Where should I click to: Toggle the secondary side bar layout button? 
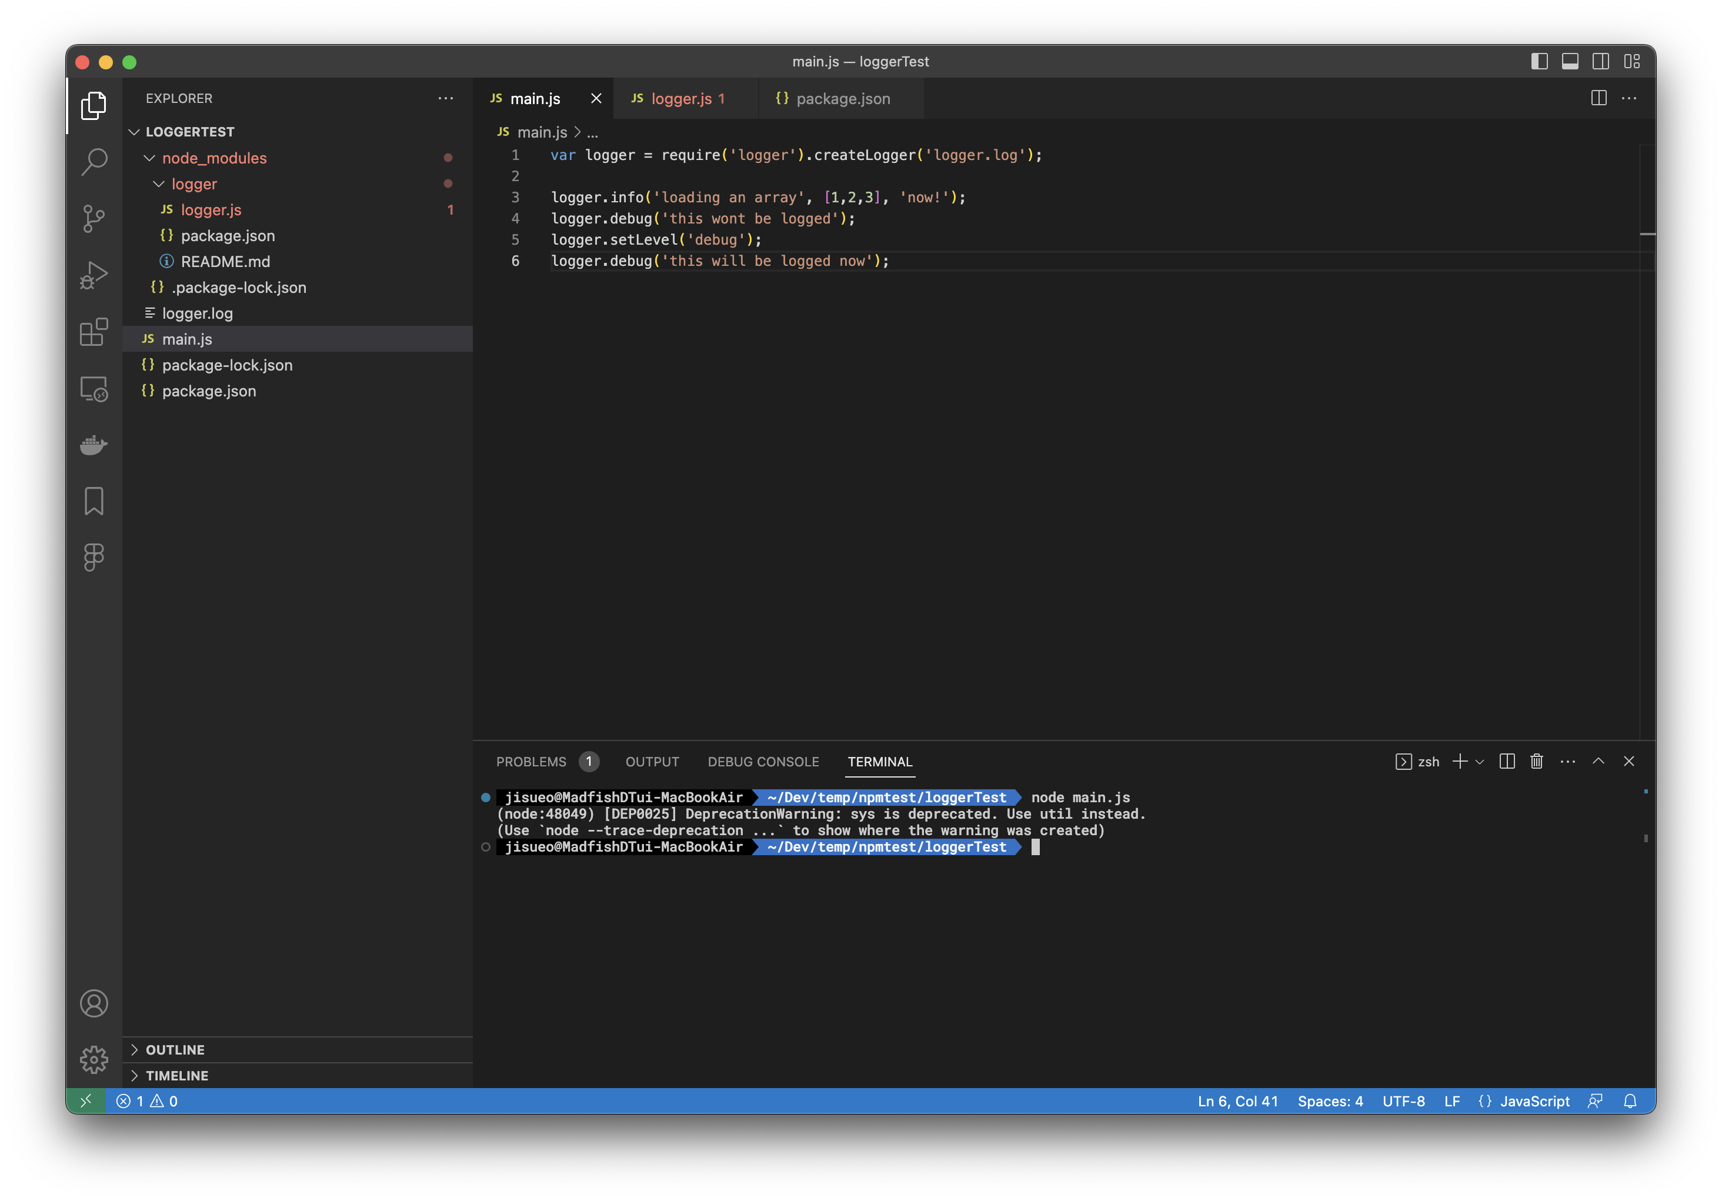(x=1600, y=62)
